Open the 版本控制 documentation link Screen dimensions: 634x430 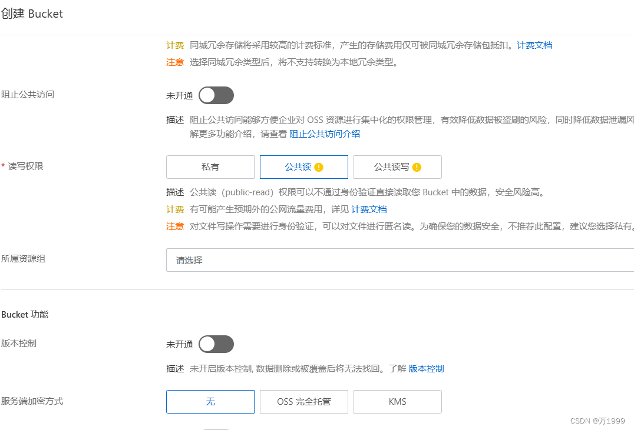pos(426,369)
